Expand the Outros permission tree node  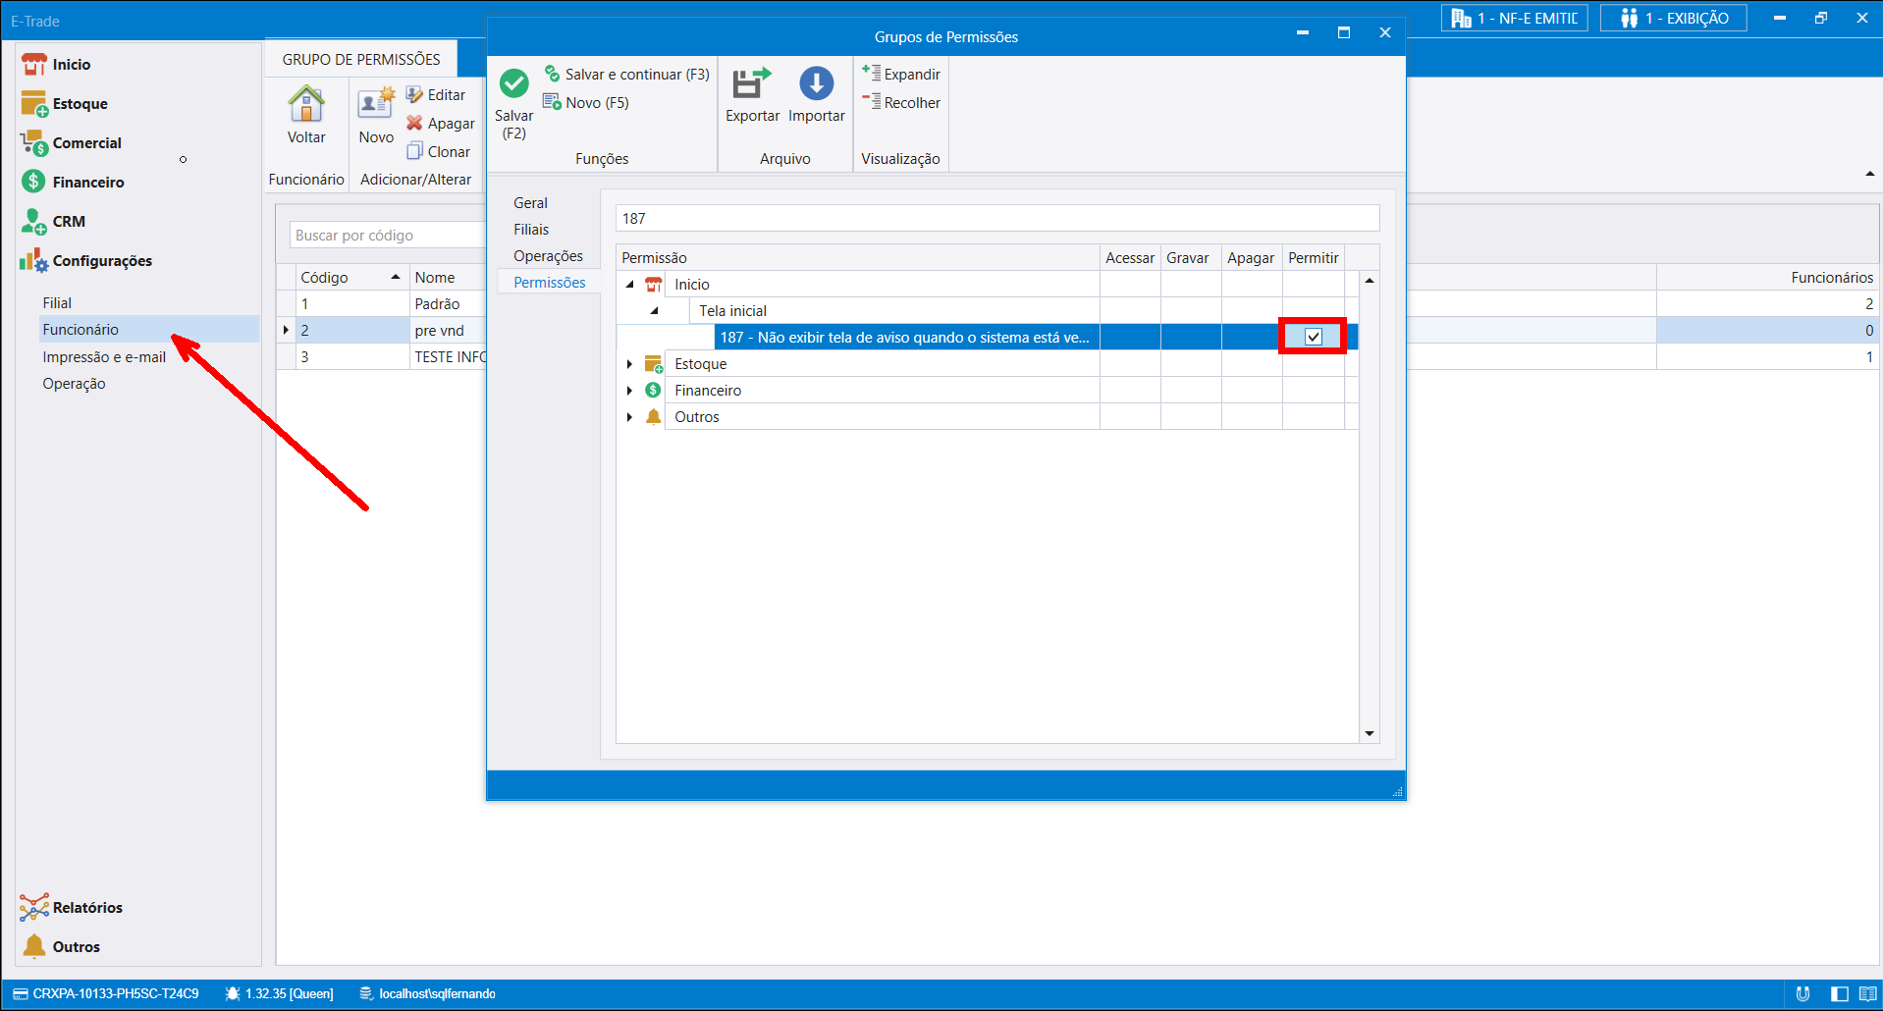click(x=629, y=417)
